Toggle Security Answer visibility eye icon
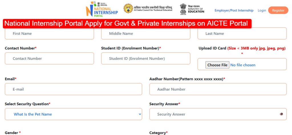 click(x=281, y=114)
